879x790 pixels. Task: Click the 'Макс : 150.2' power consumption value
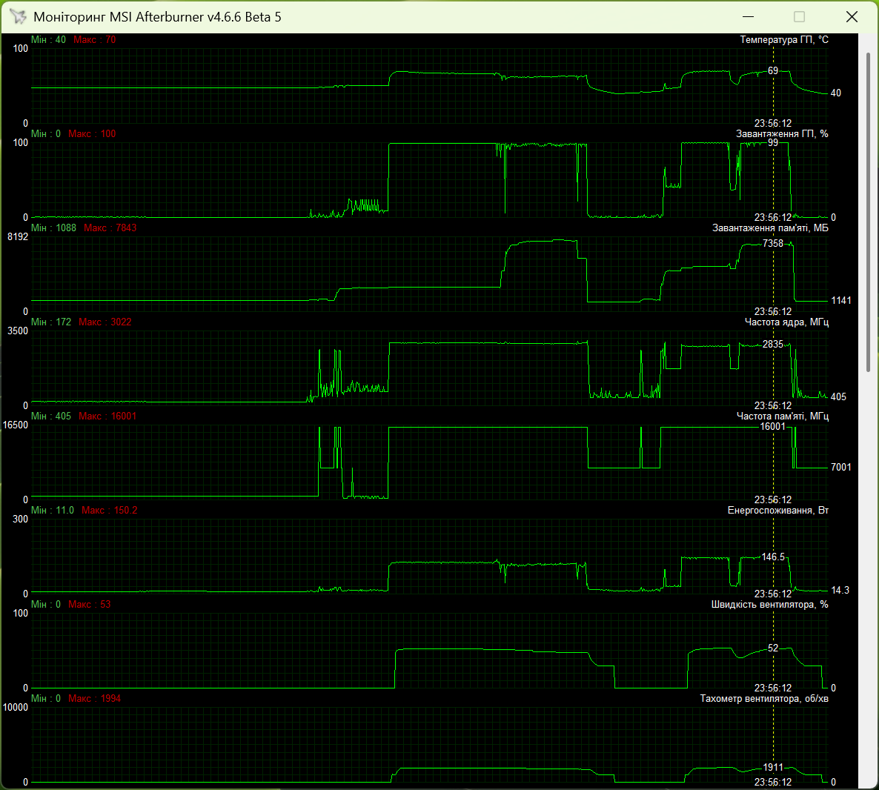pos(109,511)
